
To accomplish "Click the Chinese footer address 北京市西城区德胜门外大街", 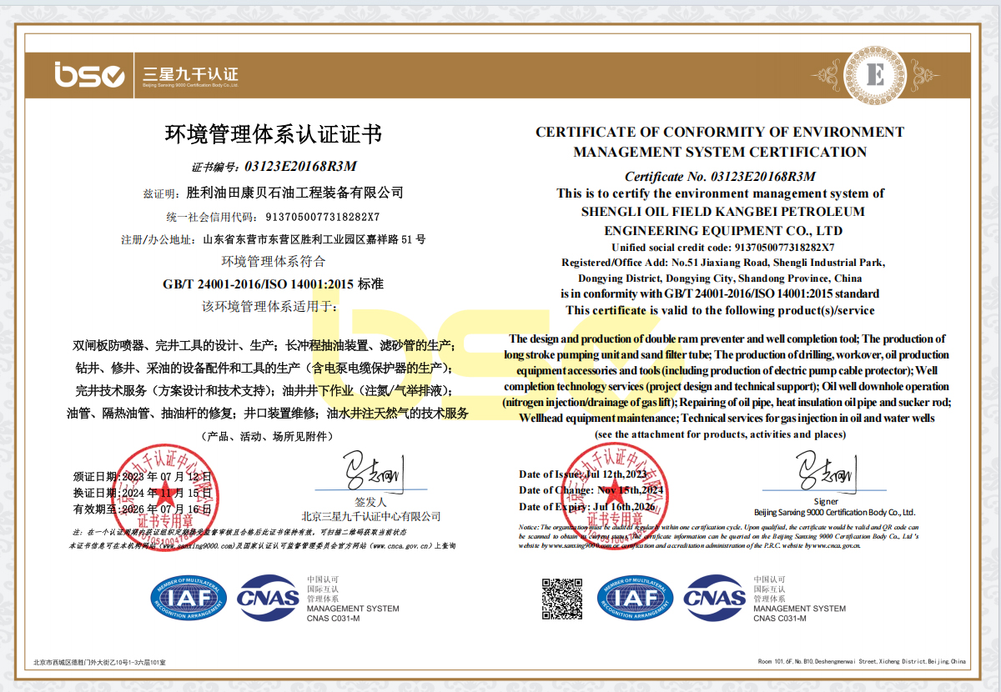I will (x=99, y=662).
